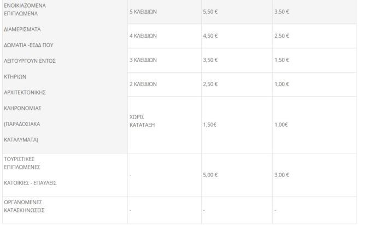Image resolution: width=392 pixels, height=225 pixels.
Task: Select the "2 ΚΛΕΙΔΙΩΝ" category cell
Action: [144, 84]
